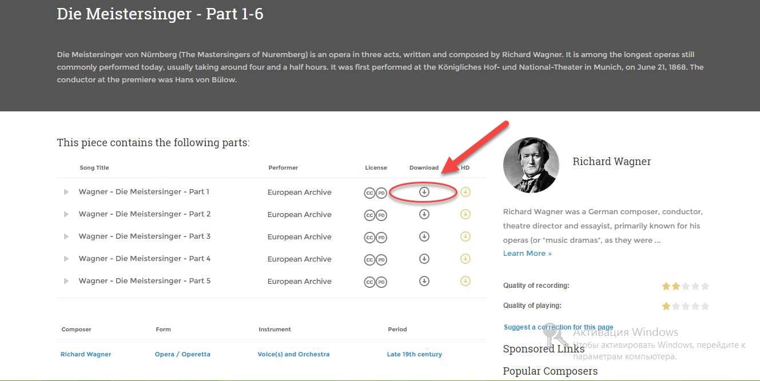Start playback of Die Meistersinger Part 4
Viewport: 760px width, 381px height.
click(x=66, y=259)
